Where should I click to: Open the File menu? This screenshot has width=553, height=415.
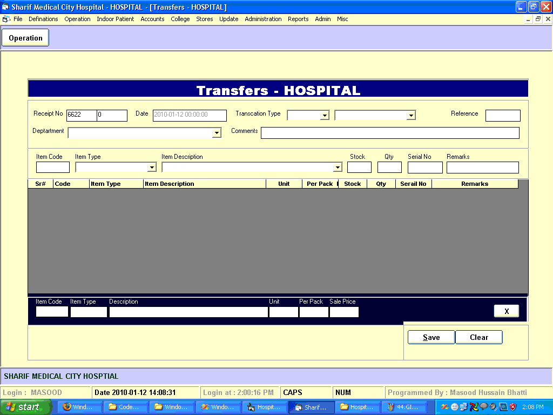18,19
